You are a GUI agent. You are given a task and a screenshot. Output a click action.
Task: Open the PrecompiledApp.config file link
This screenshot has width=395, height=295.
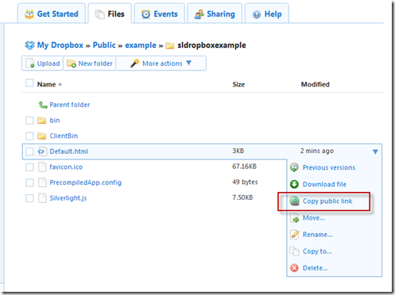(x=85, y=182)
